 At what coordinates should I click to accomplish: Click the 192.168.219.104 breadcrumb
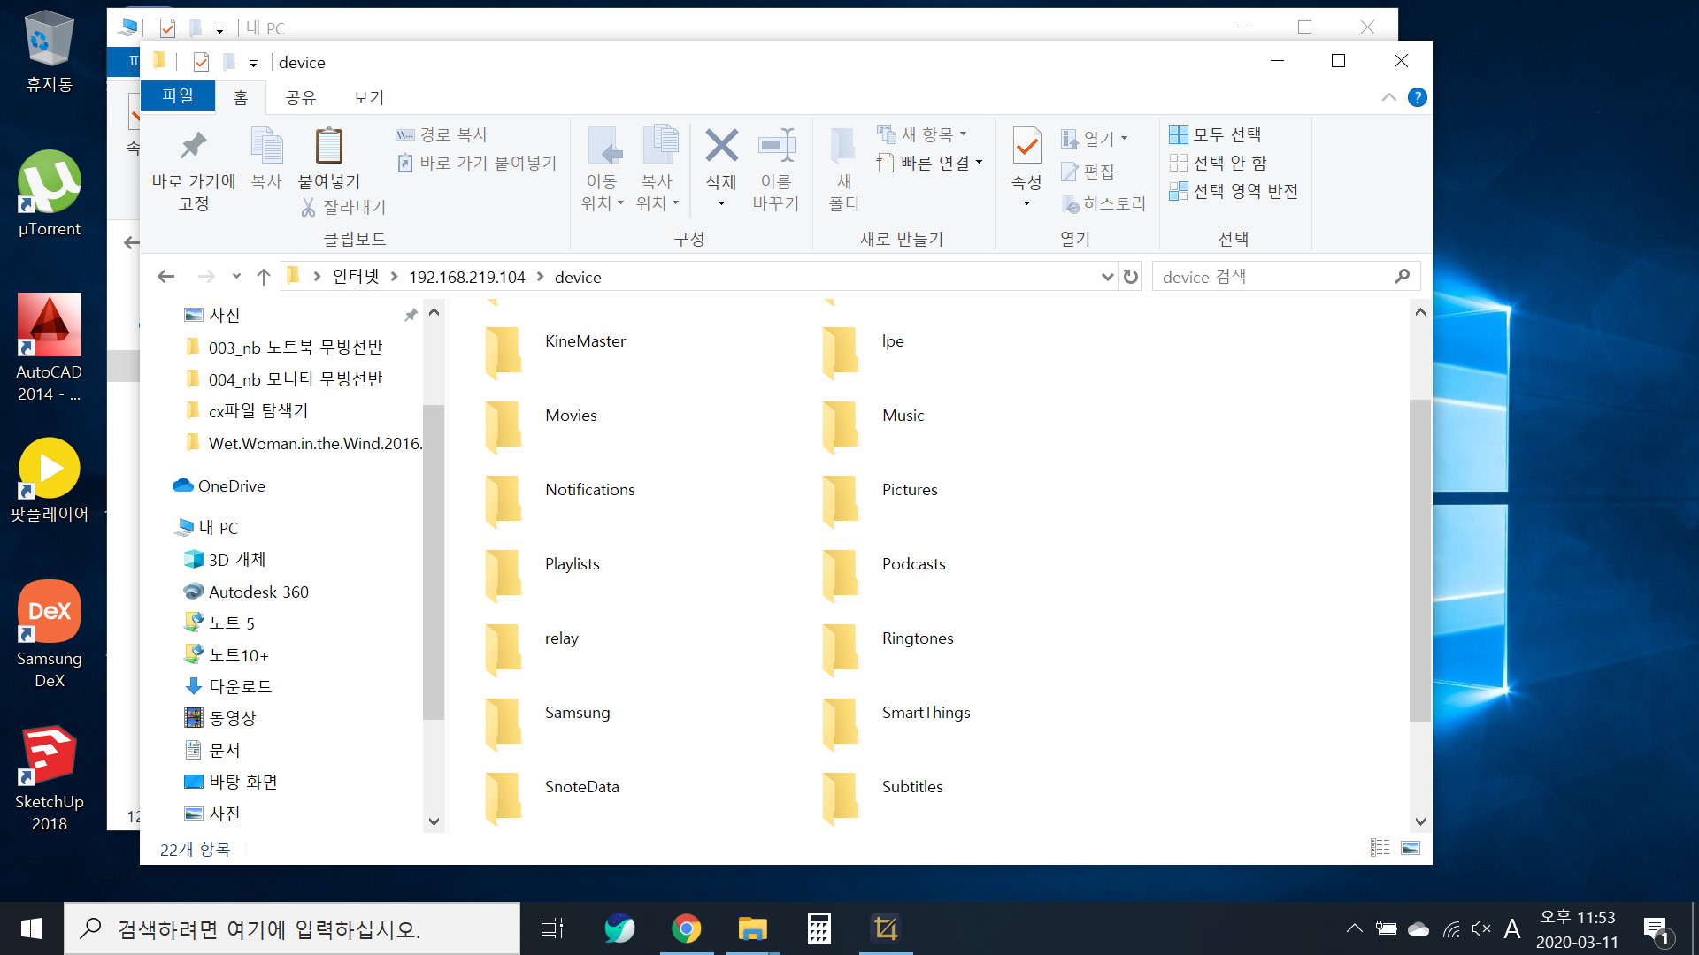pos(467,277)
